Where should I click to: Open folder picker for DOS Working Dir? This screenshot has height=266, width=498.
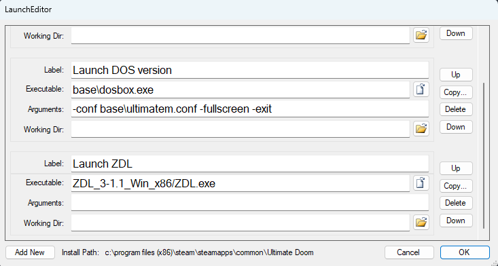[x=421, y=128]
